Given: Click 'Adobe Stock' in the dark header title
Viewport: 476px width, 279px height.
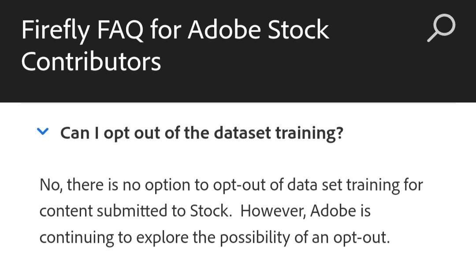Looking at the screenshot, I should click(259, 30).
